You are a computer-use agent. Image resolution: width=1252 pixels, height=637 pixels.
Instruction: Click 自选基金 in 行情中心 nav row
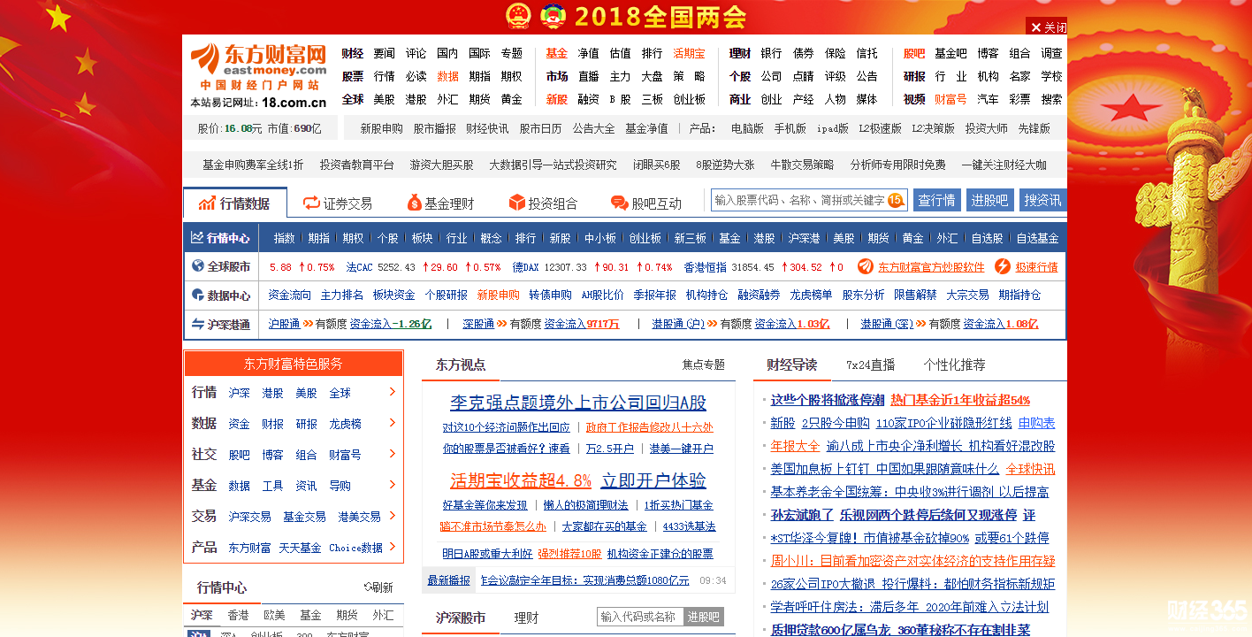click(1037, 238)
